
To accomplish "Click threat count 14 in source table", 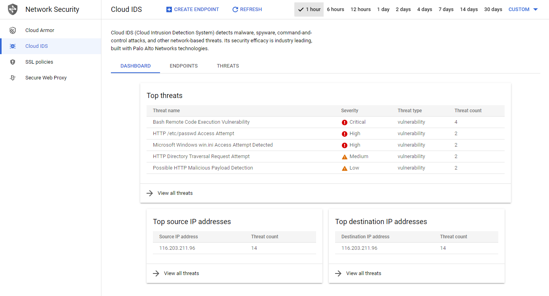I will coord(254,248).
